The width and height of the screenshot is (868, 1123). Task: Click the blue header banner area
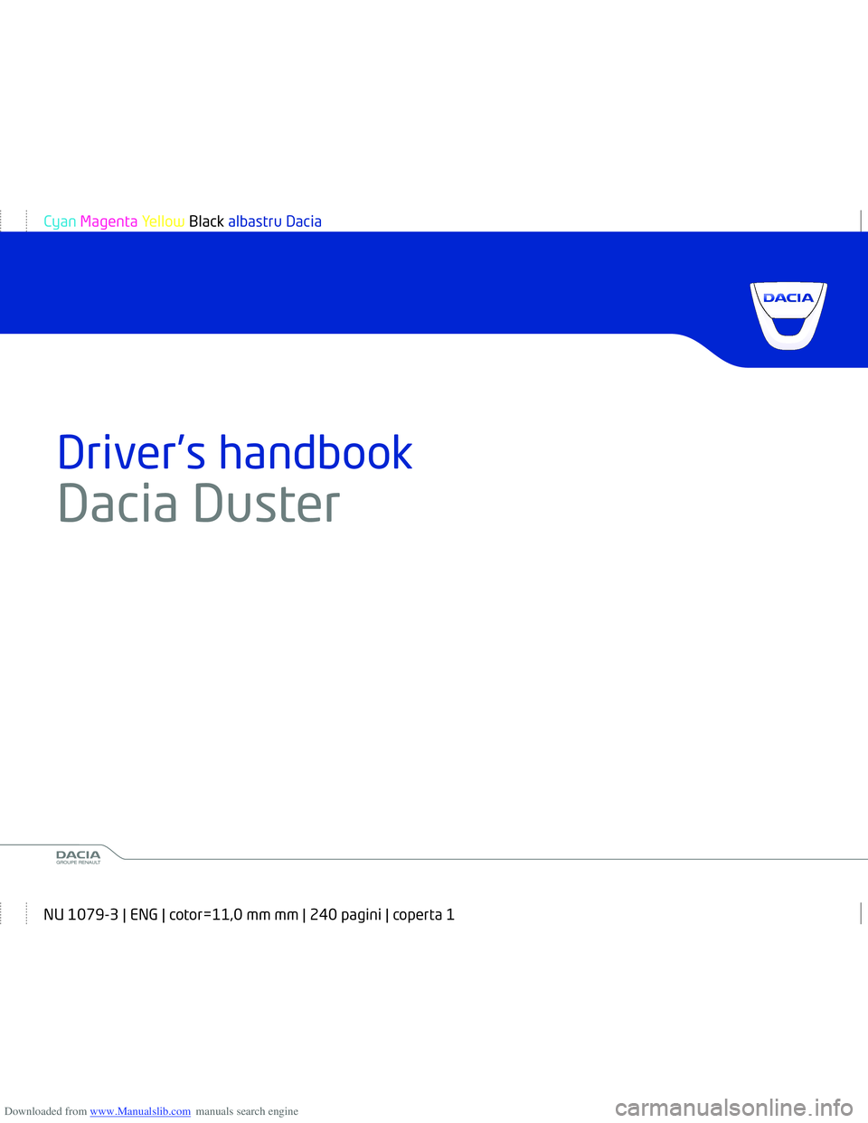coord(362,282)
